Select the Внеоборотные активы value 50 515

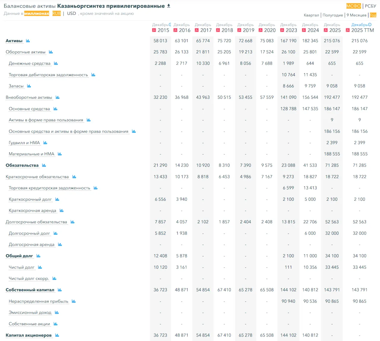(x=224, y=97)
